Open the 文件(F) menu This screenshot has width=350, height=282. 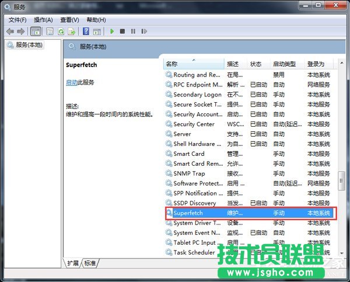(x=17, y=20)
